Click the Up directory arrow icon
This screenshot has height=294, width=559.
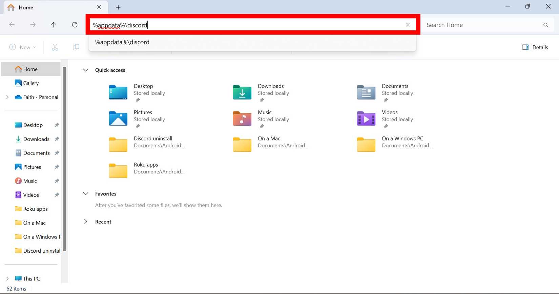pos(54,25)
